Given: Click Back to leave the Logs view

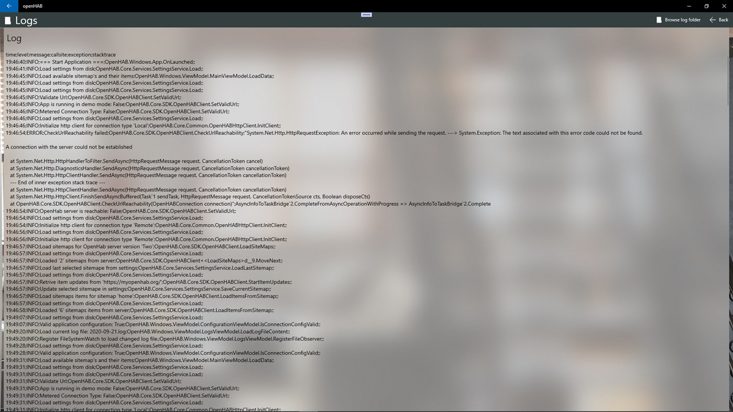Looking at the screenshot, I should (723, 19).
